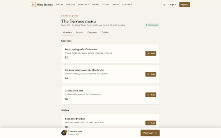Open the Rooms nav item
221x138 pixels.
(60, 5)
